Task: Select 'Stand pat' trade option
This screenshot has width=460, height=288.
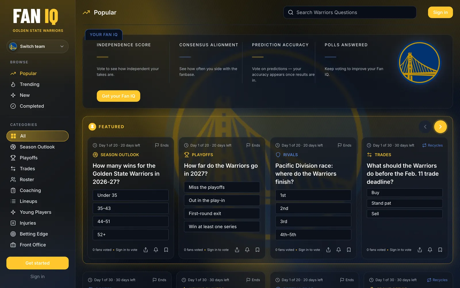Action: [x=405, y=203]
